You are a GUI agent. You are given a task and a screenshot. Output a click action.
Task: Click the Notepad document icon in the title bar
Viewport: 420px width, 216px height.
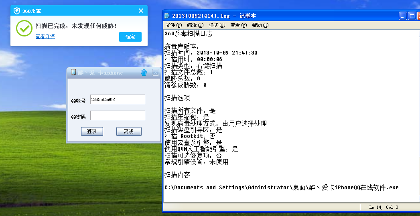coord(167,16)
